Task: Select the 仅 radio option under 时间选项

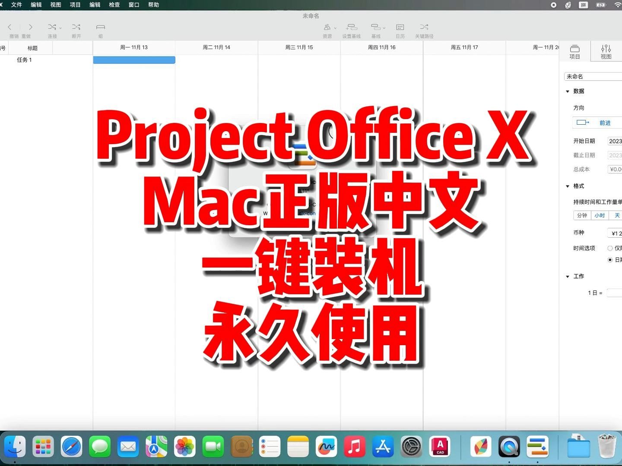Action: coord(610,248)
